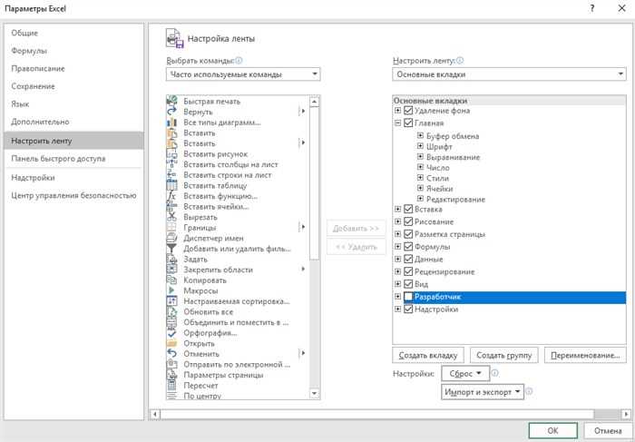635x442 pixels.
Task: Click the Отправить по электронной почте icon
Action: click(171, 364)
